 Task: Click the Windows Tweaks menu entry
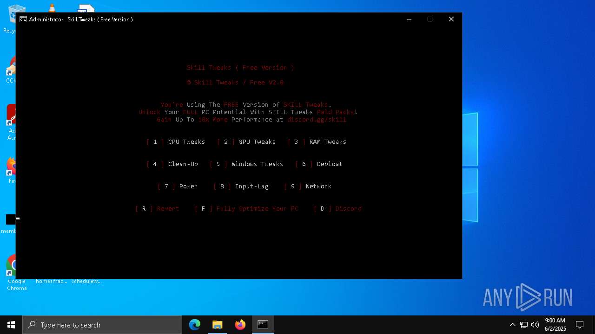(257, 164)
